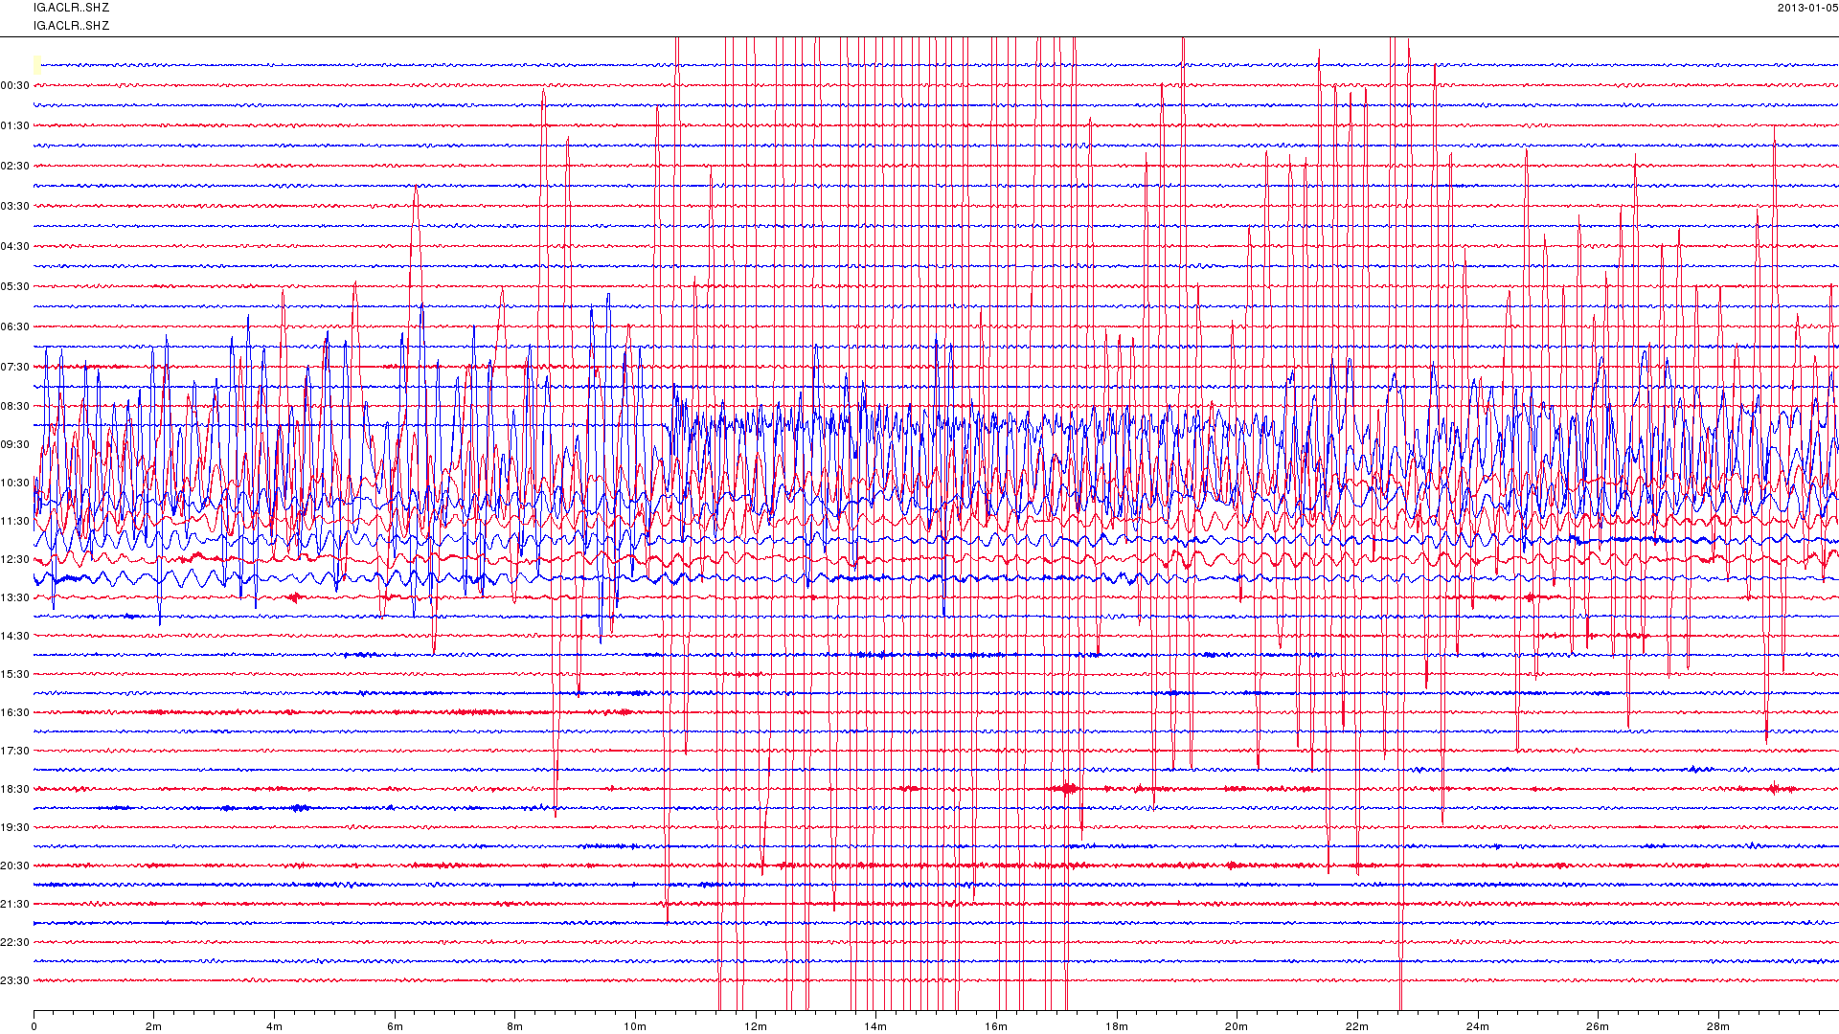1839x1034 pixels.
Task: Click the 01:30 time row label
Action: coord(15,126)
